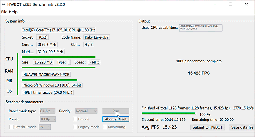
Task: Click the HWBOT app icon in title bar
Action: coord(4,4)
